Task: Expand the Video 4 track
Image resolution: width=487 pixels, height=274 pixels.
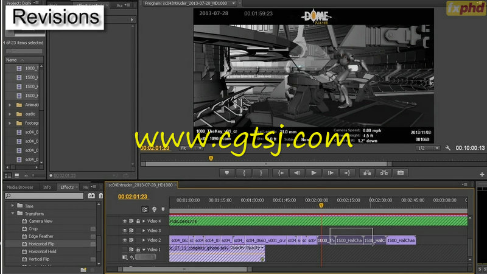Action: [144, 221]
